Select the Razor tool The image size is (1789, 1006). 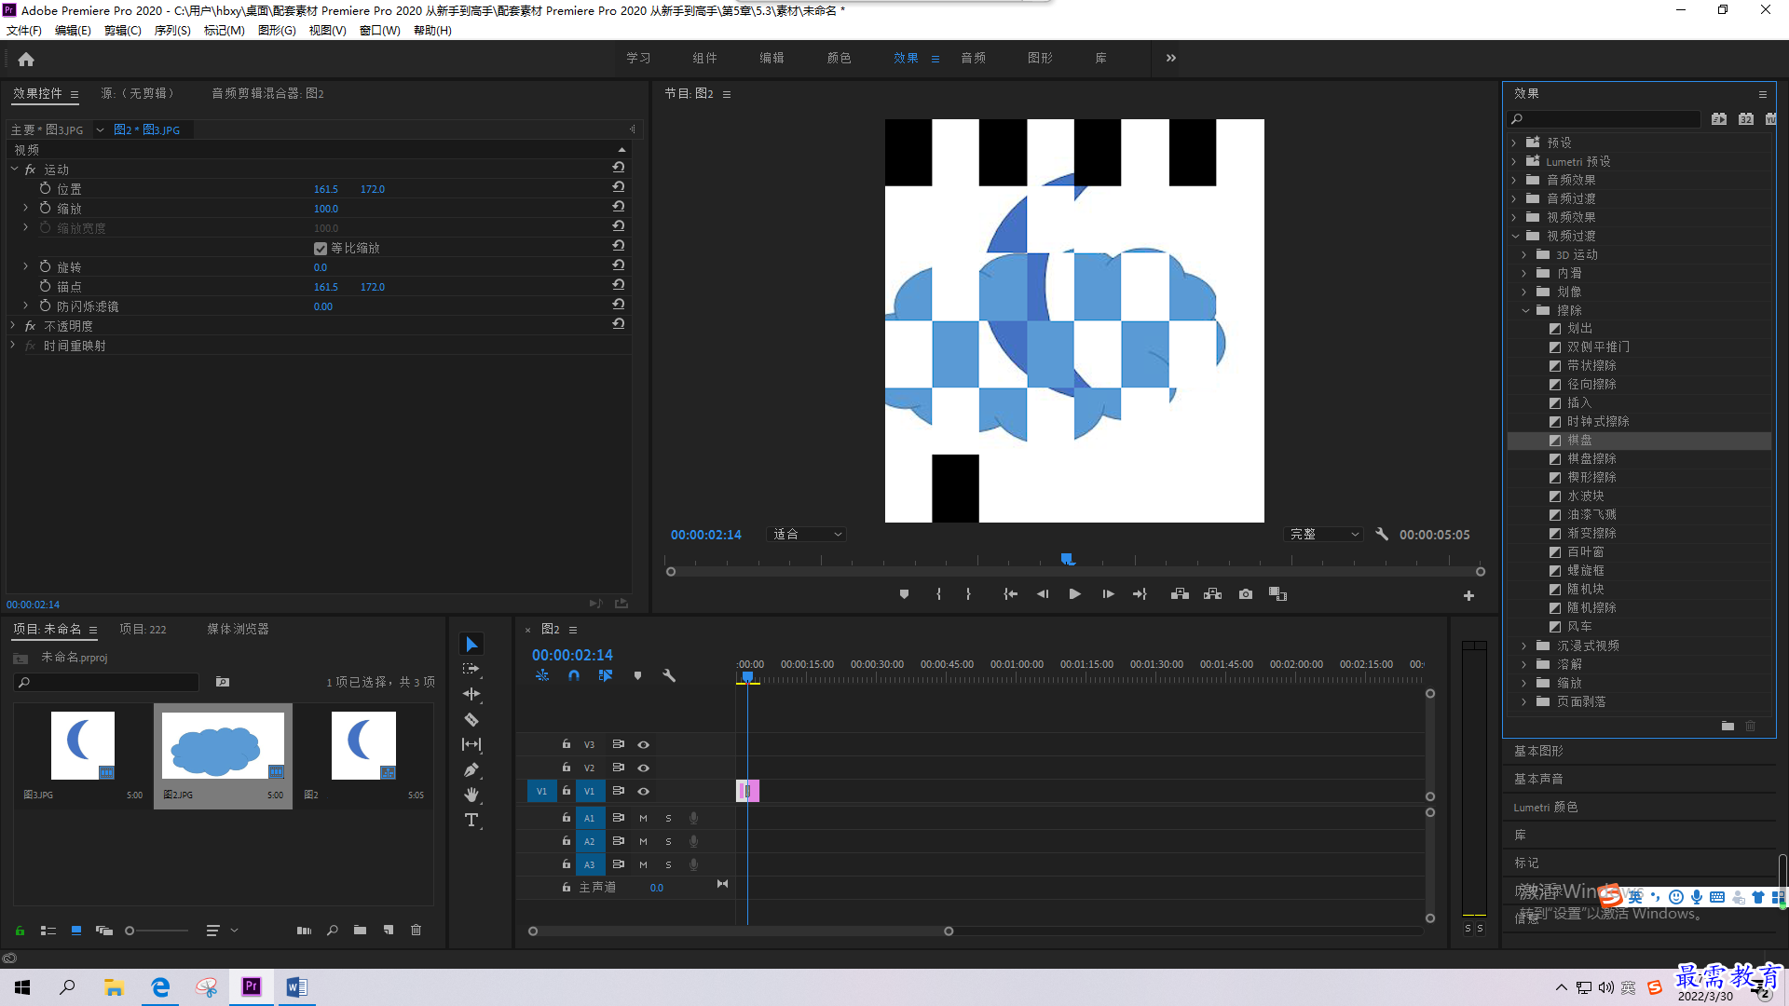[x=471, y=719]
